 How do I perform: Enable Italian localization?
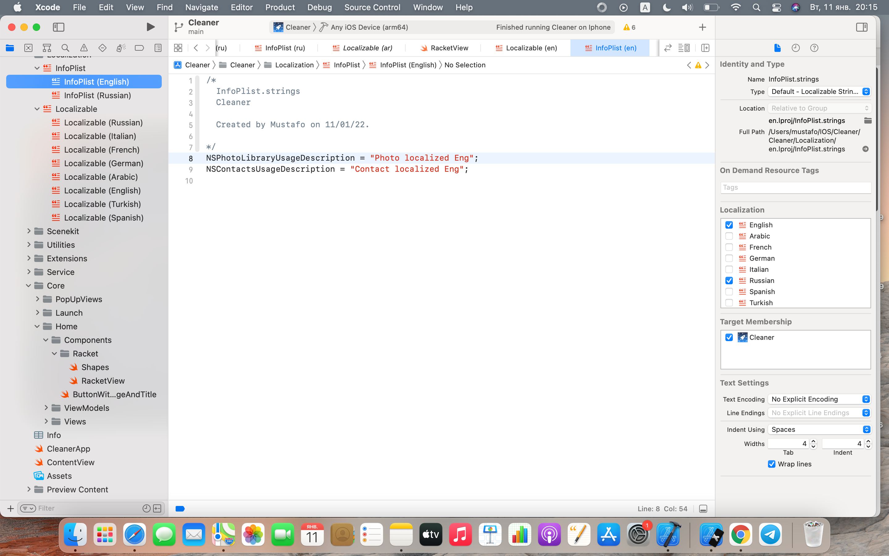click(729, 269)
